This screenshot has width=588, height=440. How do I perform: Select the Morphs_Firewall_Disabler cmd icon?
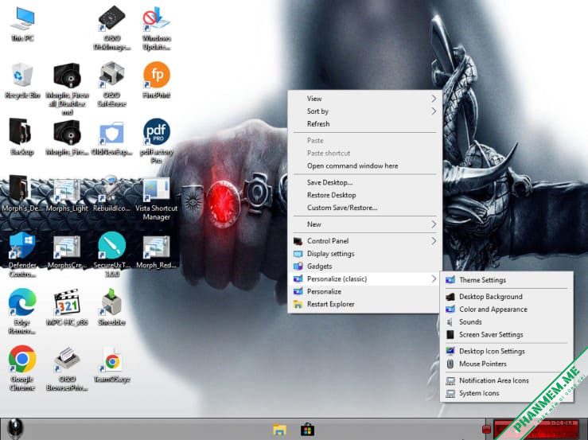click(x=67, y=76)
